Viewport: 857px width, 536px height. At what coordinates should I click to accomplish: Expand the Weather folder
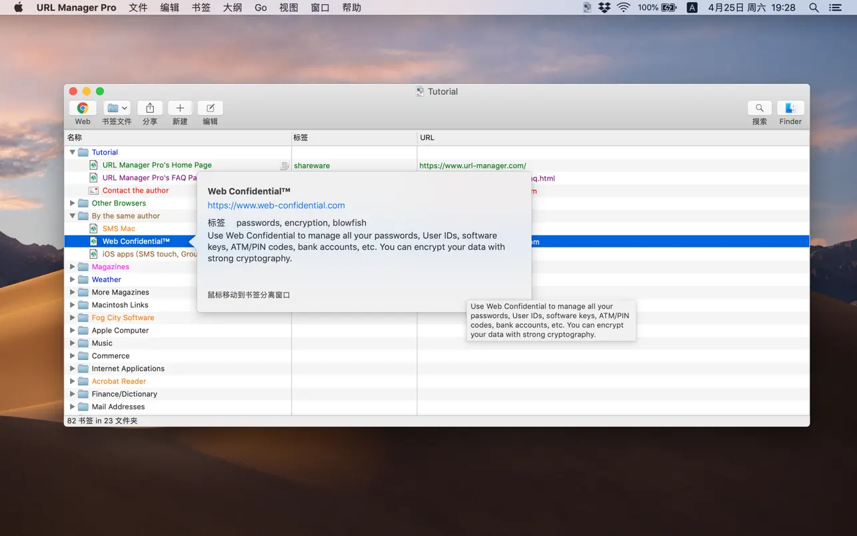(73, 279)
